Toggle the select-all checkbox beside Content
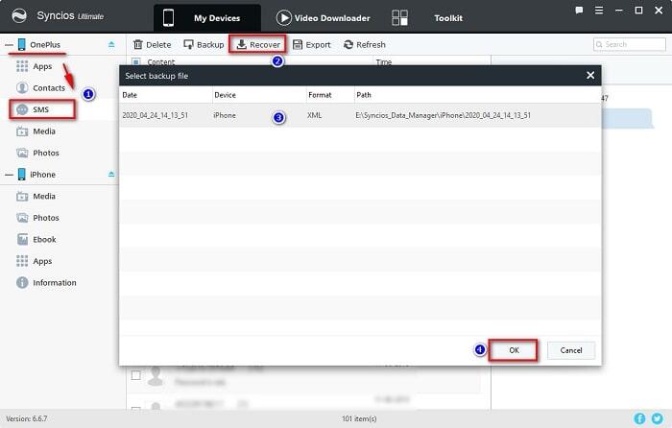 point(136,62)
